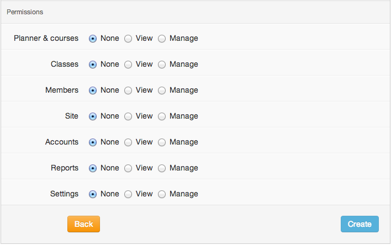This screenshot has width=391, height=245.
Task: Select None option for Reports
Action: 93,168
